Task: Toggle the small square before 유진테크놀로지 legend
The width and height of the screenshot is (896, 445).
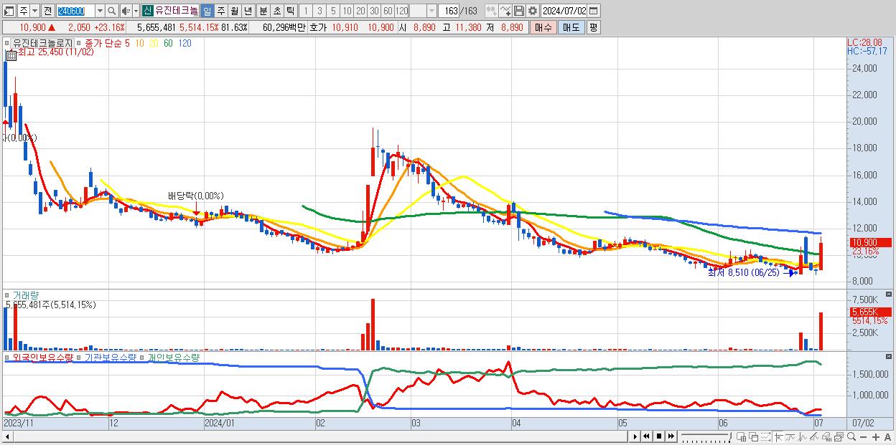Action: (x=8, y=43)
